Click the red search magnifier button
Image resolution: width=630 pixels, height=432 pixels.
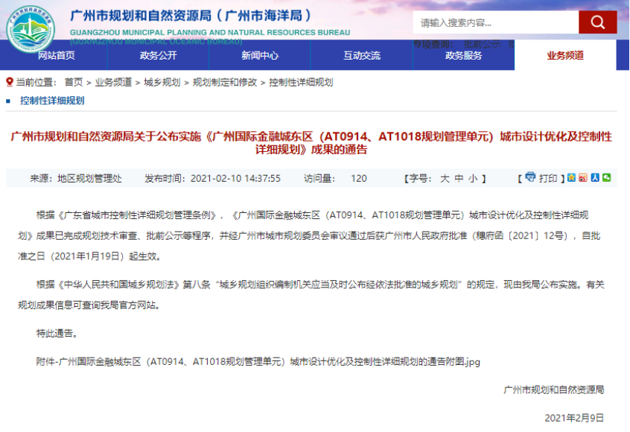(597, 22)
